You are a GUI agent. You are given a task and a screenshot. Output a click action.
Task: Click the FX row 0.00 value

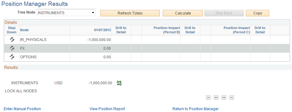click(107, 48)
